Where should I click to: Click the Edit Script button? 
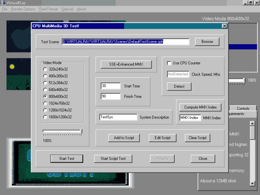tap(162, 138)
